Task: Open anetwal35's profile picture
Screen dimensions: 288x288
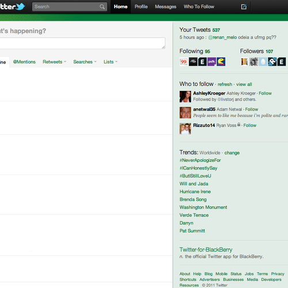Action: pos(185,112)
